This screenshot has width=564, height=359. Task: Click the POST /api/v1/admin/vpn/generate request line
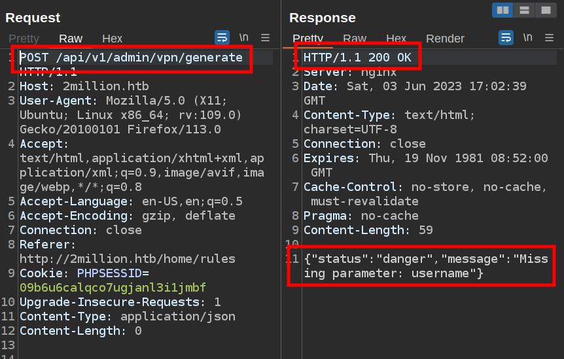[x=131, y=58]
